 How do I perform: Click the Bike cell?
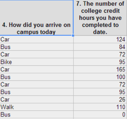tap(36, 62)
